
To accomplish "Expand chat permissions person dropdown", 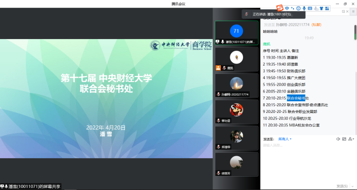I will 351,139.
